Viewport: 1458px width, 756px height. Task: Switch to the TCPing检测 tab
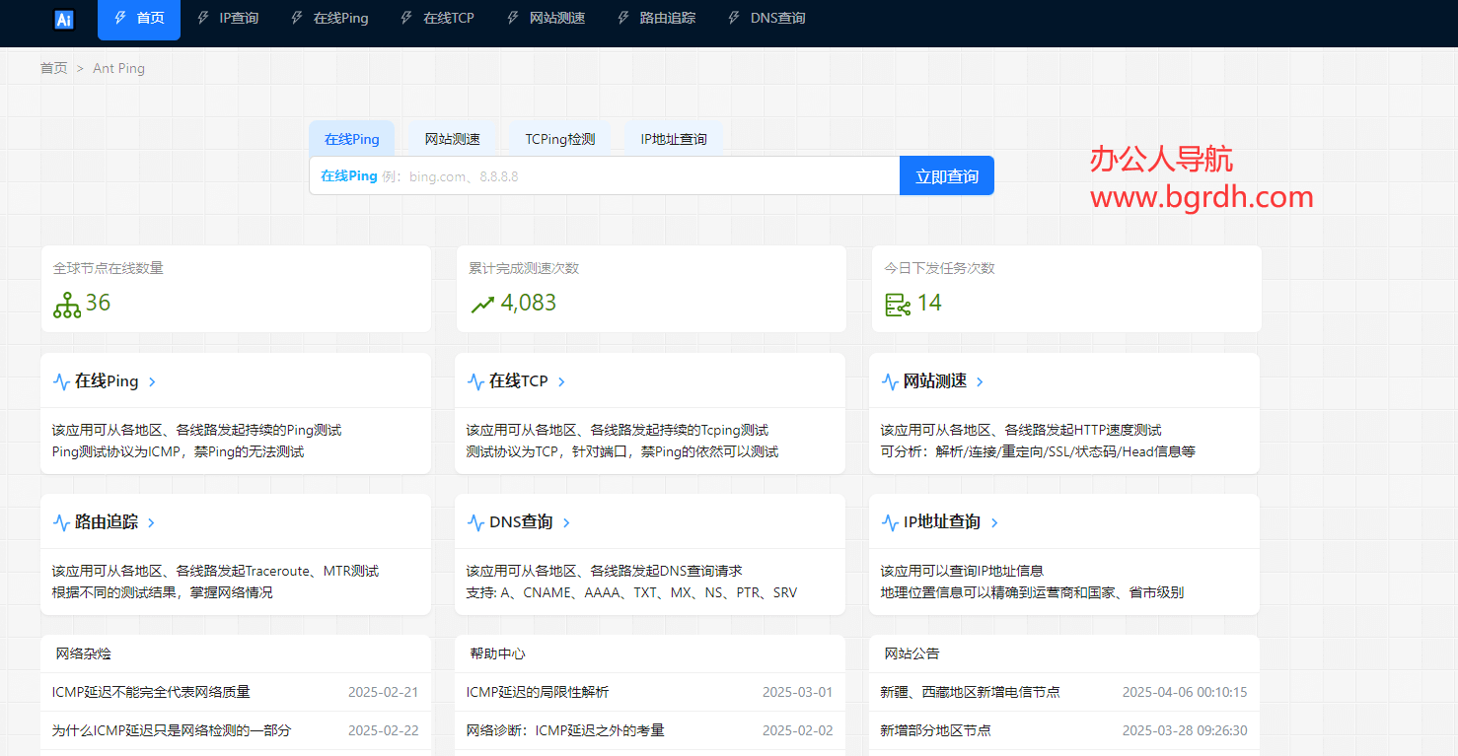[x=559, y=139]
